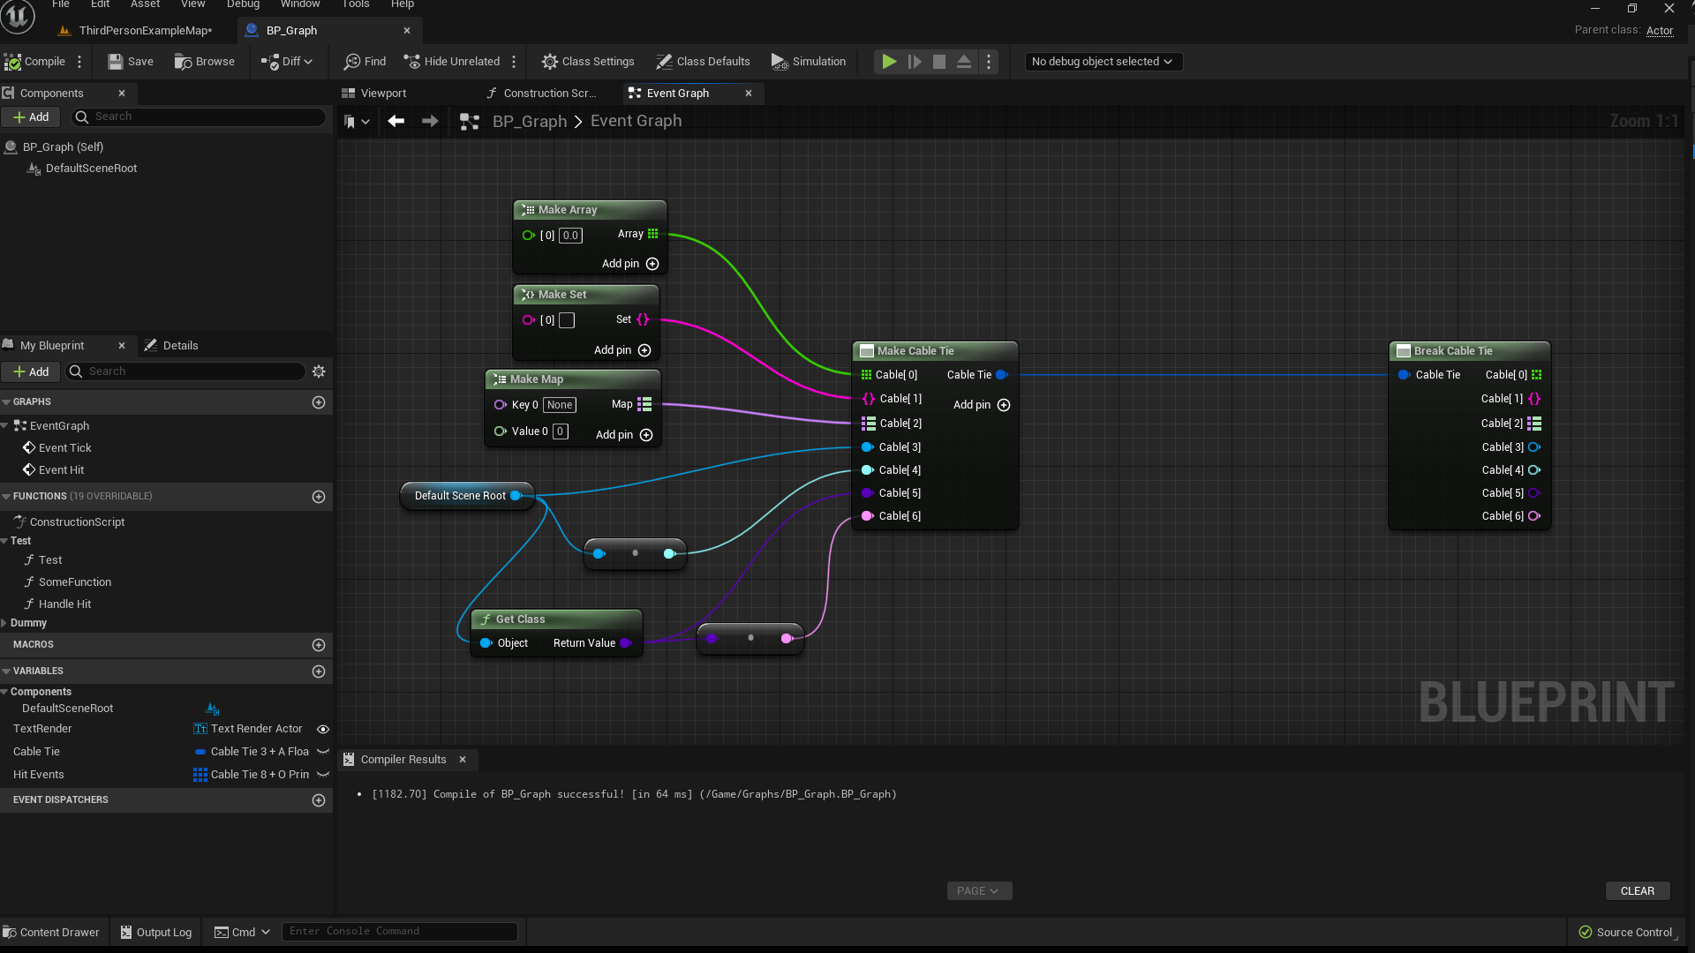Image resolution: width=1695 pixels, height=953 pixels.
Task: Navigate back with the left arrow
Action: (396, 122)
